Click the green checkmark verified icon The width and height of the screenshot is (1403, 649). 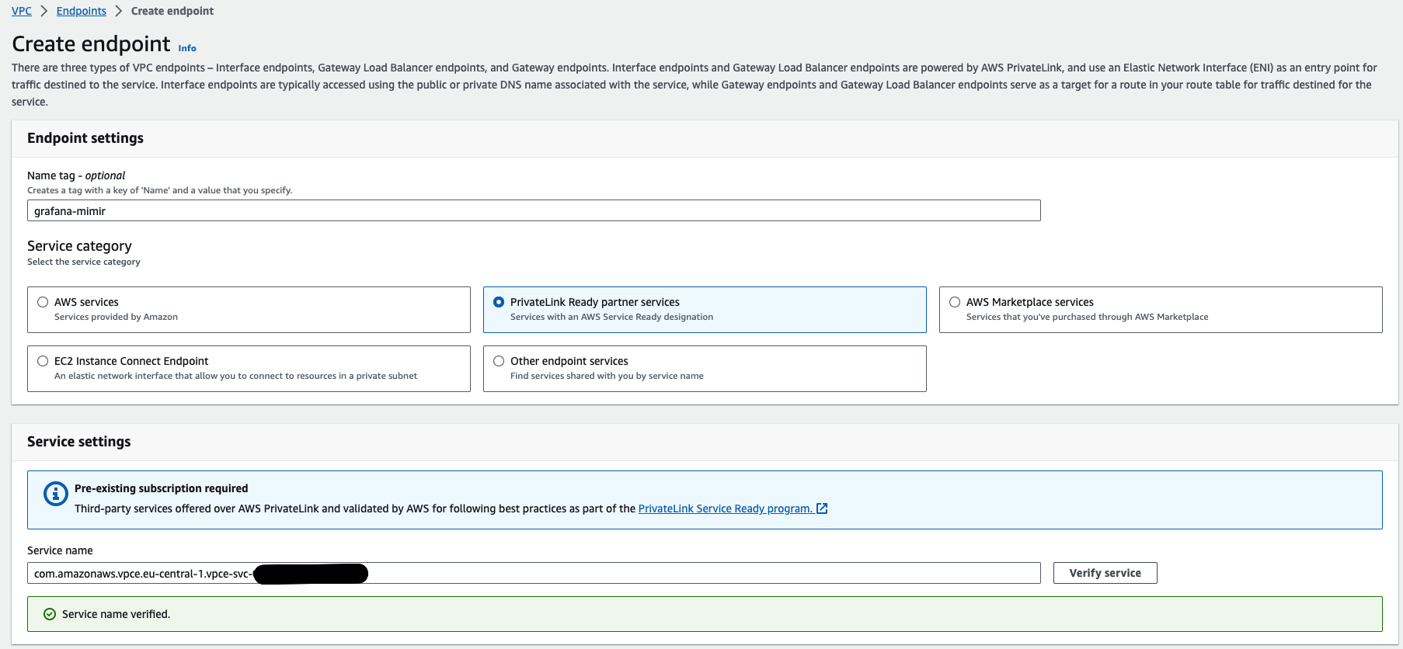click(x=50, y=614)
